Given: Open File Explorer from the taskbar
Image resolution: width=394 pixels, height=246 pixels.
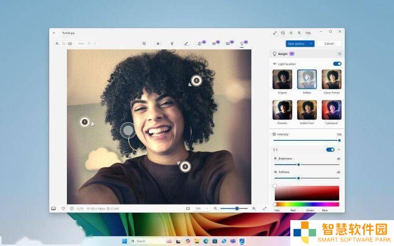Looking at the screenshot, I should [197, 241].
